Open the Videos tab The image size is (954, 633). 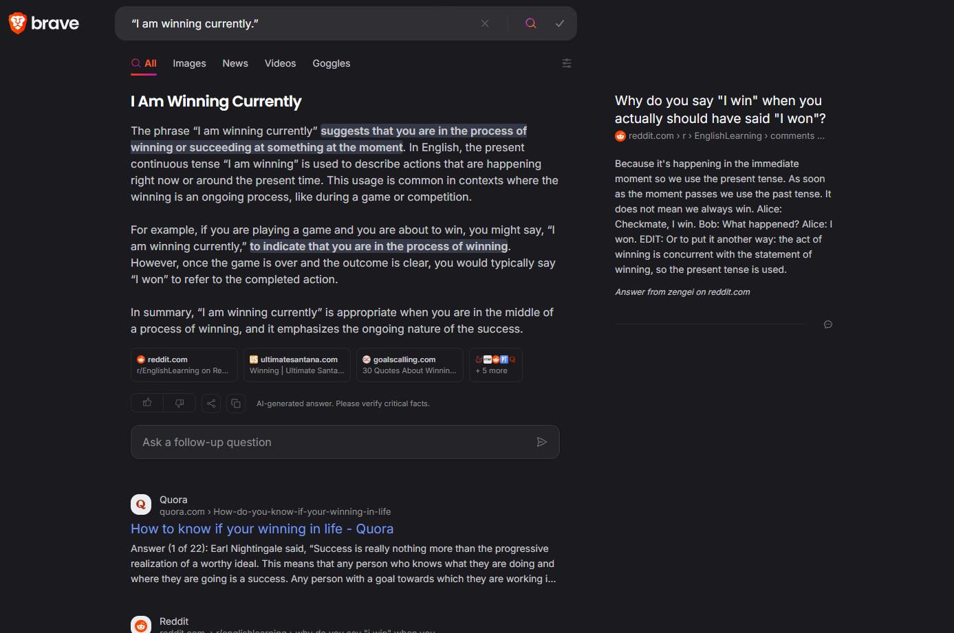pos(280,63)
